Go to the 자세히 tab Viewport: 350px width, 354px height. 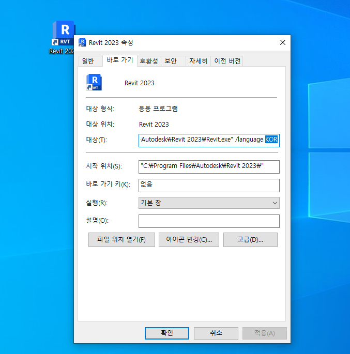[198, 61]
